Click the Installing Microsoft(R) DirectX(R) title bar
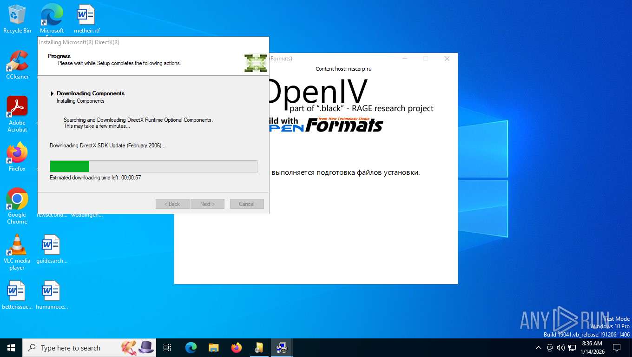 click(153, 42)
